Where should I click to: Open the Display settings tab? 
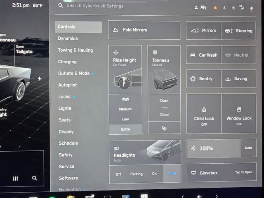point(66,131)
